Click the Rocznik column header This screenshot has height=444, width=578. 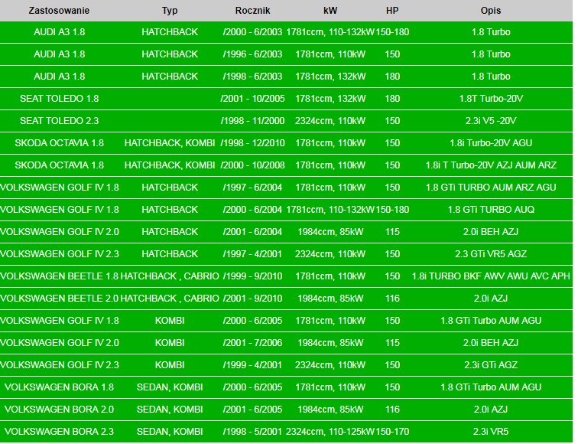coord(252,11)
